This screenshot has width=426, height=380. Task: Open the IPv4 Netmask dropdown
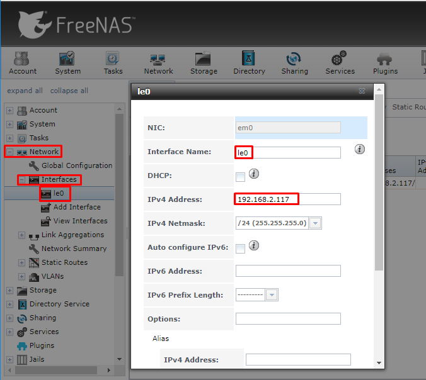315,223
